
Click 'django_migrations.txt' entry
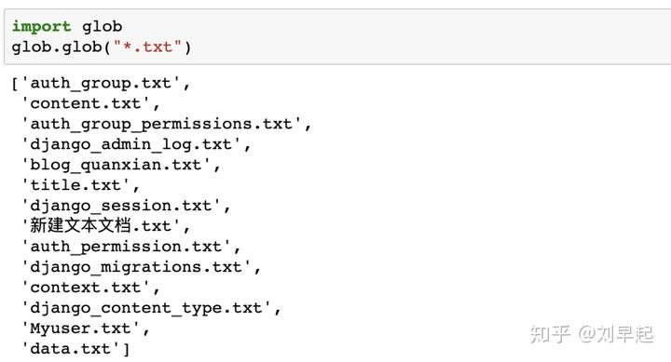tap(136, 267)
